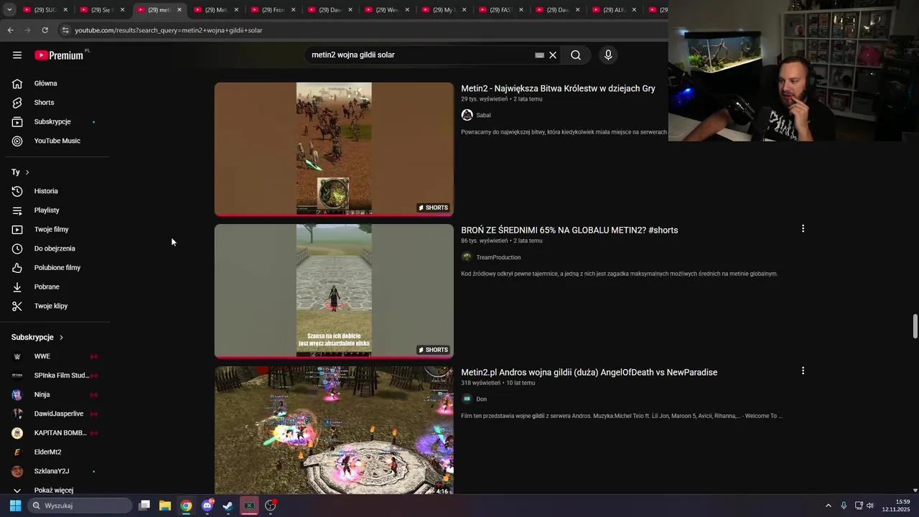Open Task View on the taskbar
Viewport: 919px width, 517px height.
point(144,506)
